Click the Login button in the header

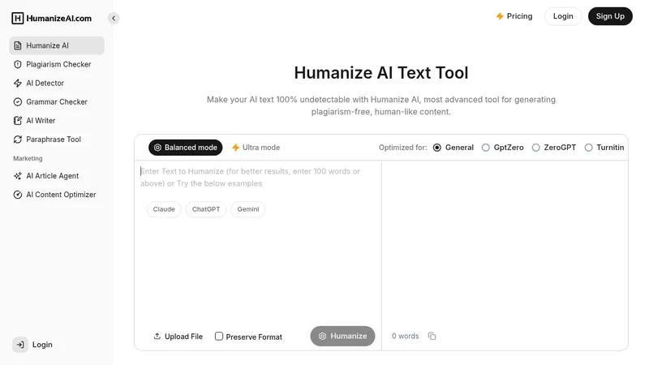tap(563, 16)
